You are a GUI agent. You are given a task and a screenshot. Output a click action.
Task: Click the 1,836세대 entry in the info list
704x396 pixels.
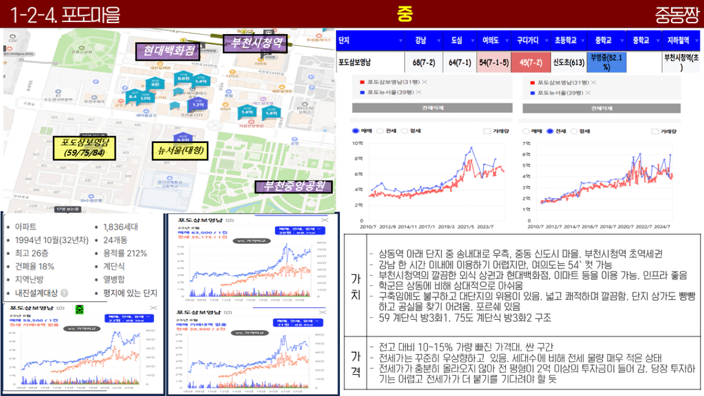[x=120, y=227]
